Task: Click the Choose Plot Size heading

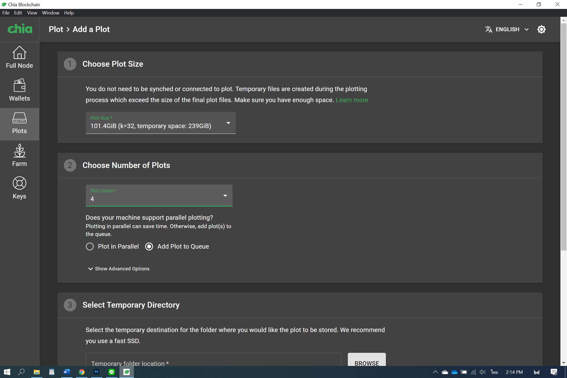Action: (113, 64)
